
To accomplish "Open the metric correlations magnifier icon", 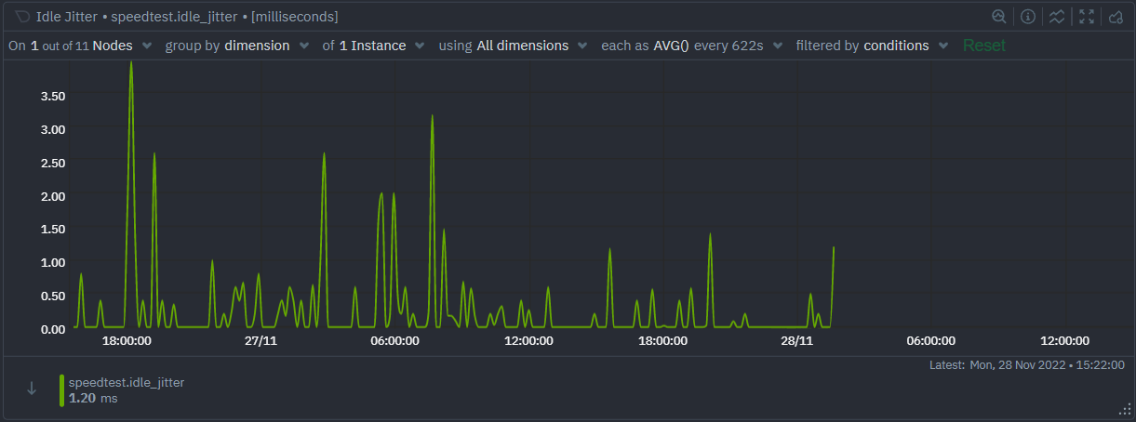I will (x=998, y=17).
